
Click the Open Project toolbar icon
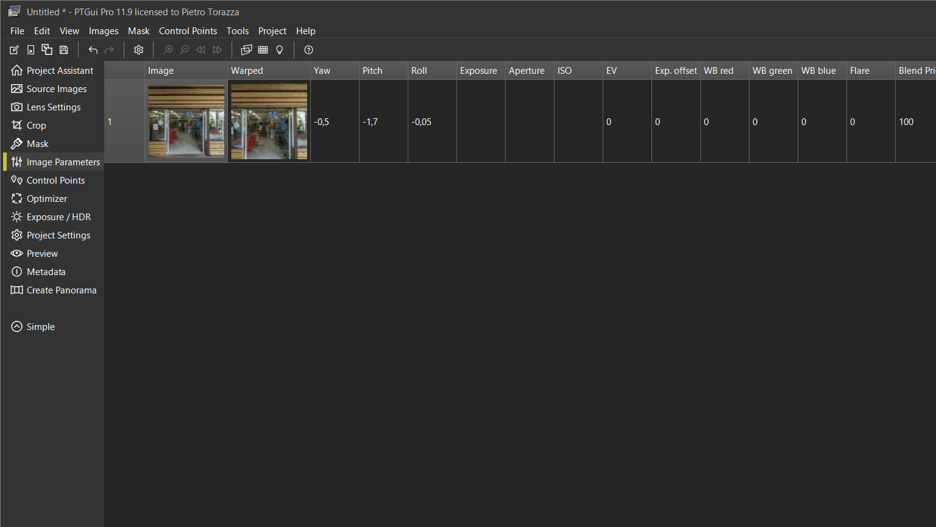click(x=30, y=50)
